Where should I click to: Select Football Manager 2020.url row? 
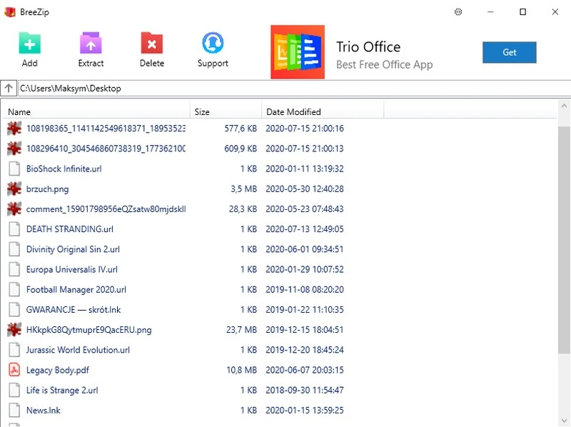pyautogui.click(x=76, y=290)
